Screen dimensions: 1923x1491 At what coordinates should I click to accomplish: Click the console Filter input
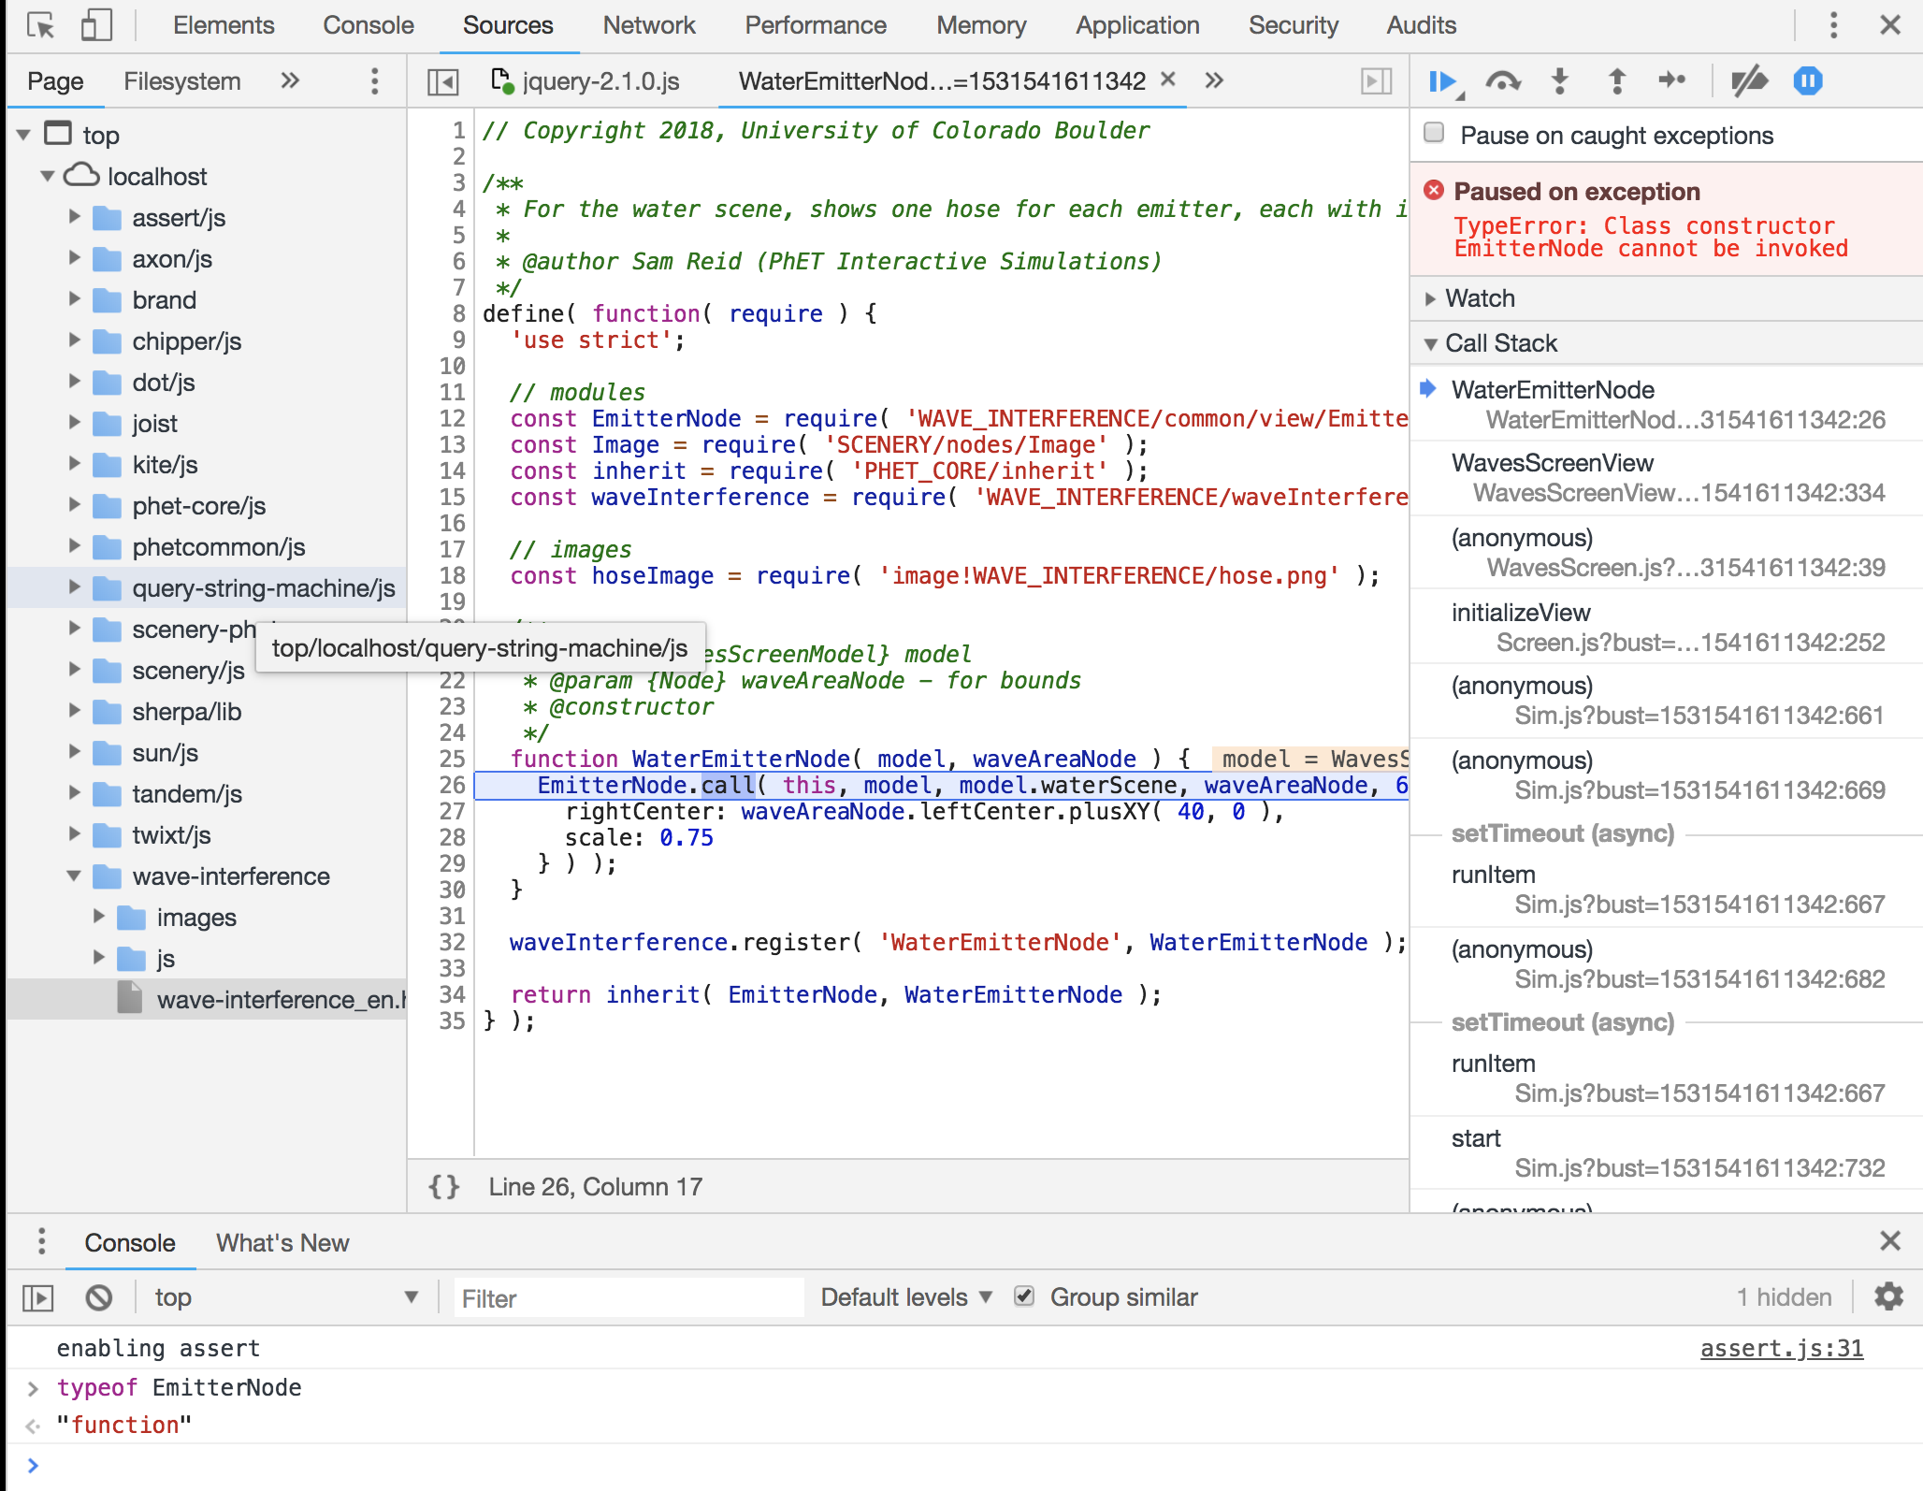point(628,1298)
